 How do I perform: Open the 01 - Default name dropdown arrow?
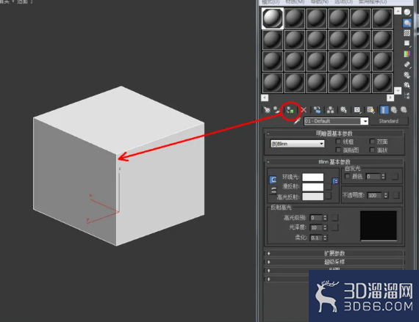[365, 121]
